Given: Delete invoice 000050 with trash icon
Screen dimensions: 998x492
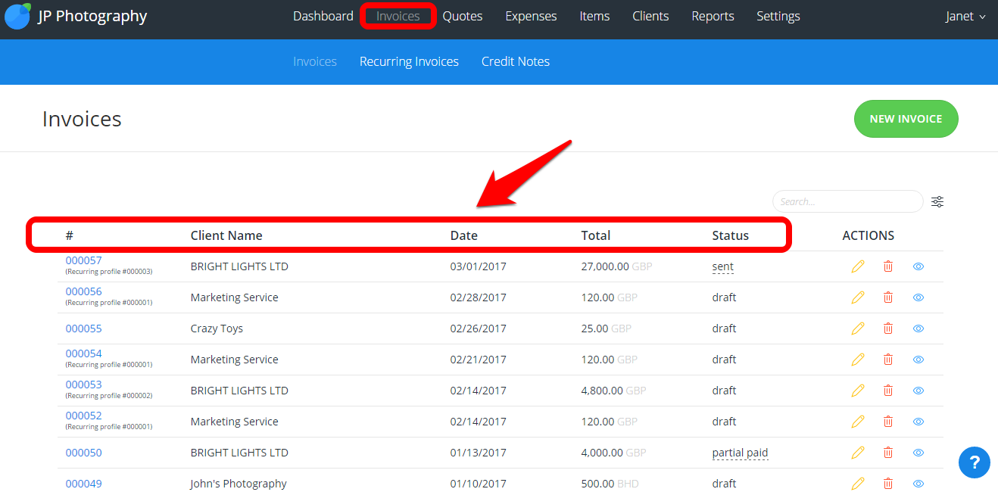Looking at the screenshot, I should point(888,453).
